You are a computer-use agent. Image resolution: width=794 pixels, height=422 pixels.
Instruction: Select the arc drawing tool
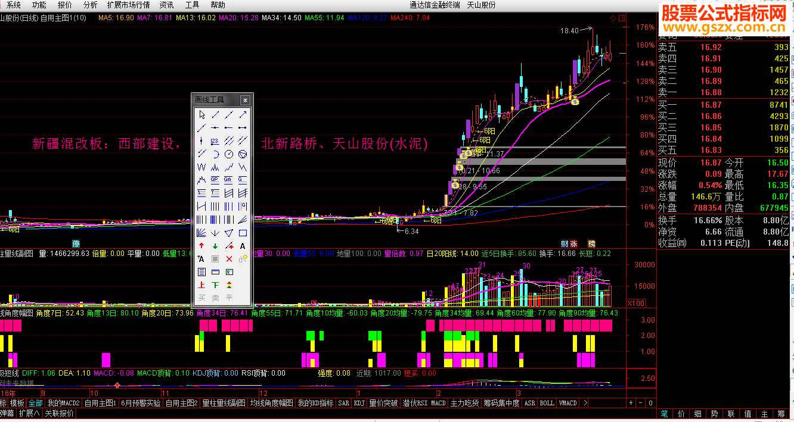[x=215, y=154]
